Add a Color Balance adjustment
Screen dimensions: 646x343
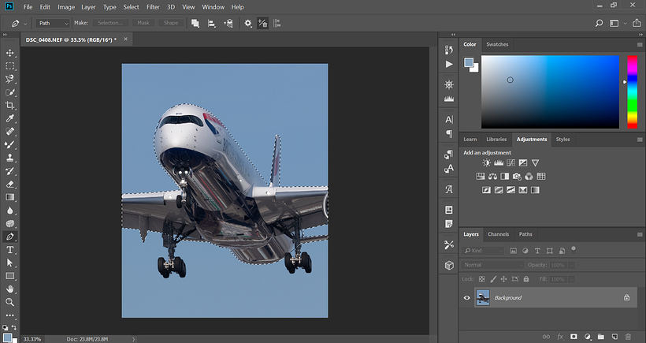[x=492, y=177]
